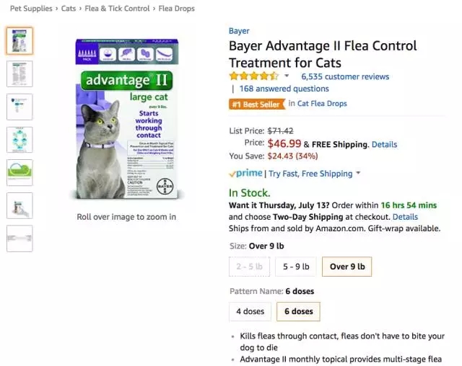Select the green banner thumbnail
This screenshot has height=366, width=462.
coord(19,173)
